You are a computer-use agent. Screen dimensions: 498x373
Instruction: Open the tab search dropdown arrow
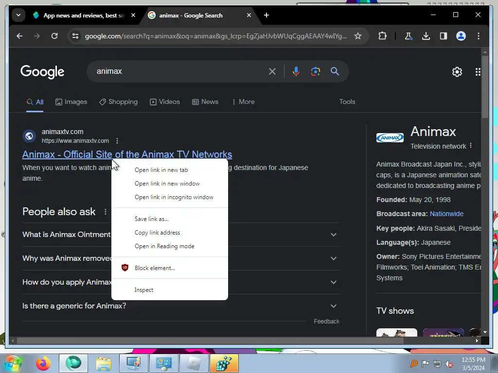pyautogui.click(x=18, y=15)
